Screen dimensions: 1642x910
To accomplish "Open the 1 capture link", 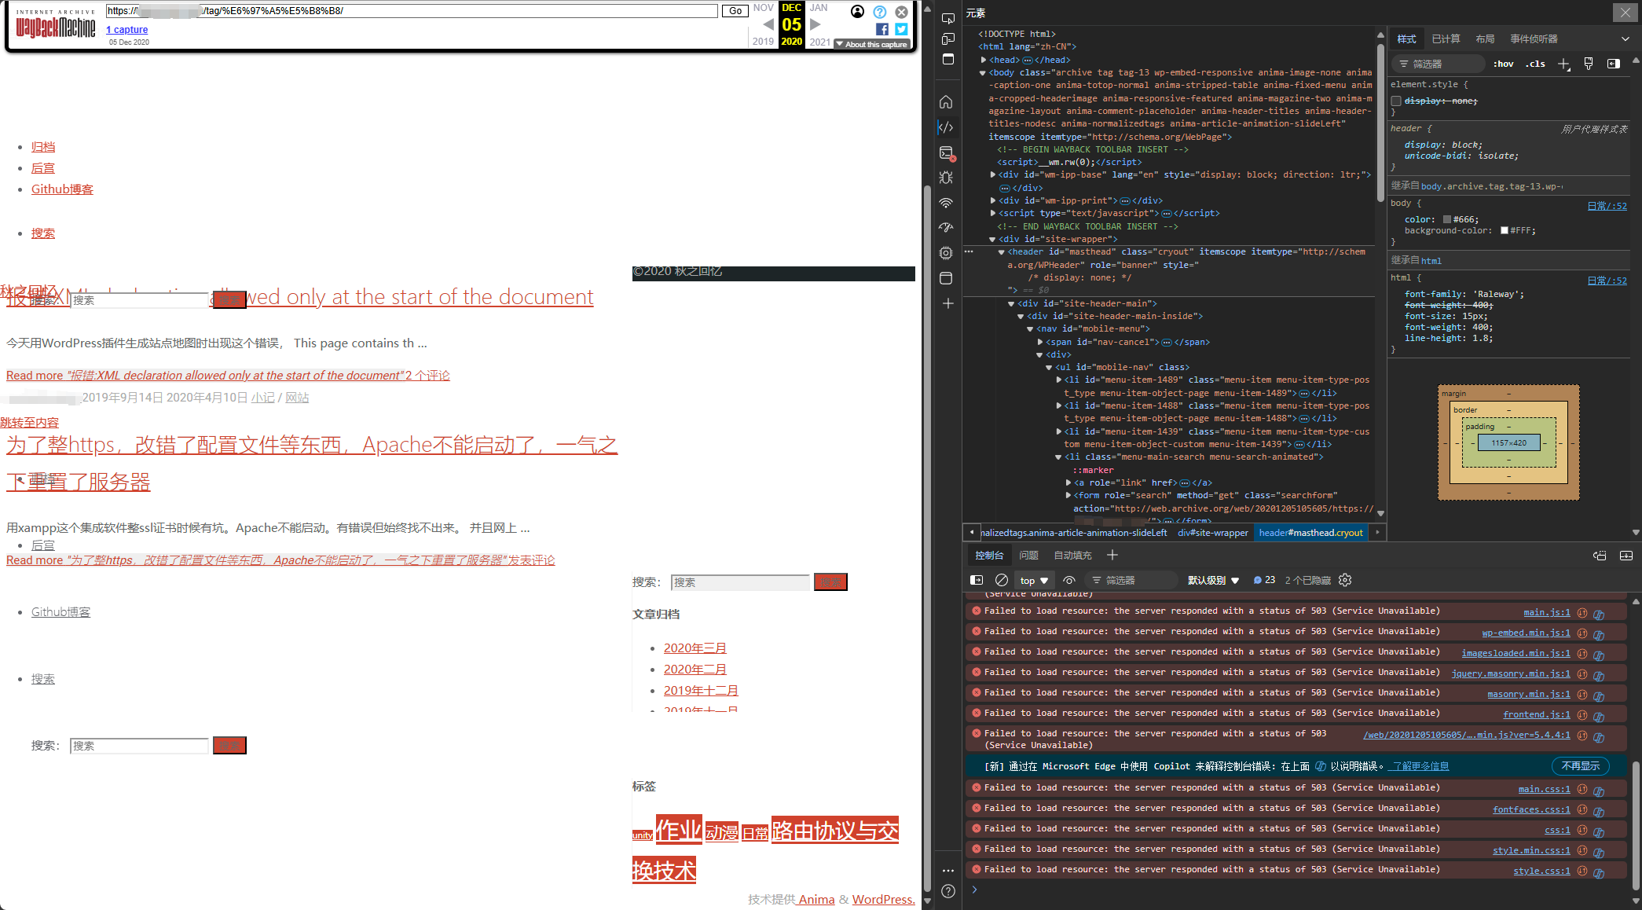I will (126, 30).
